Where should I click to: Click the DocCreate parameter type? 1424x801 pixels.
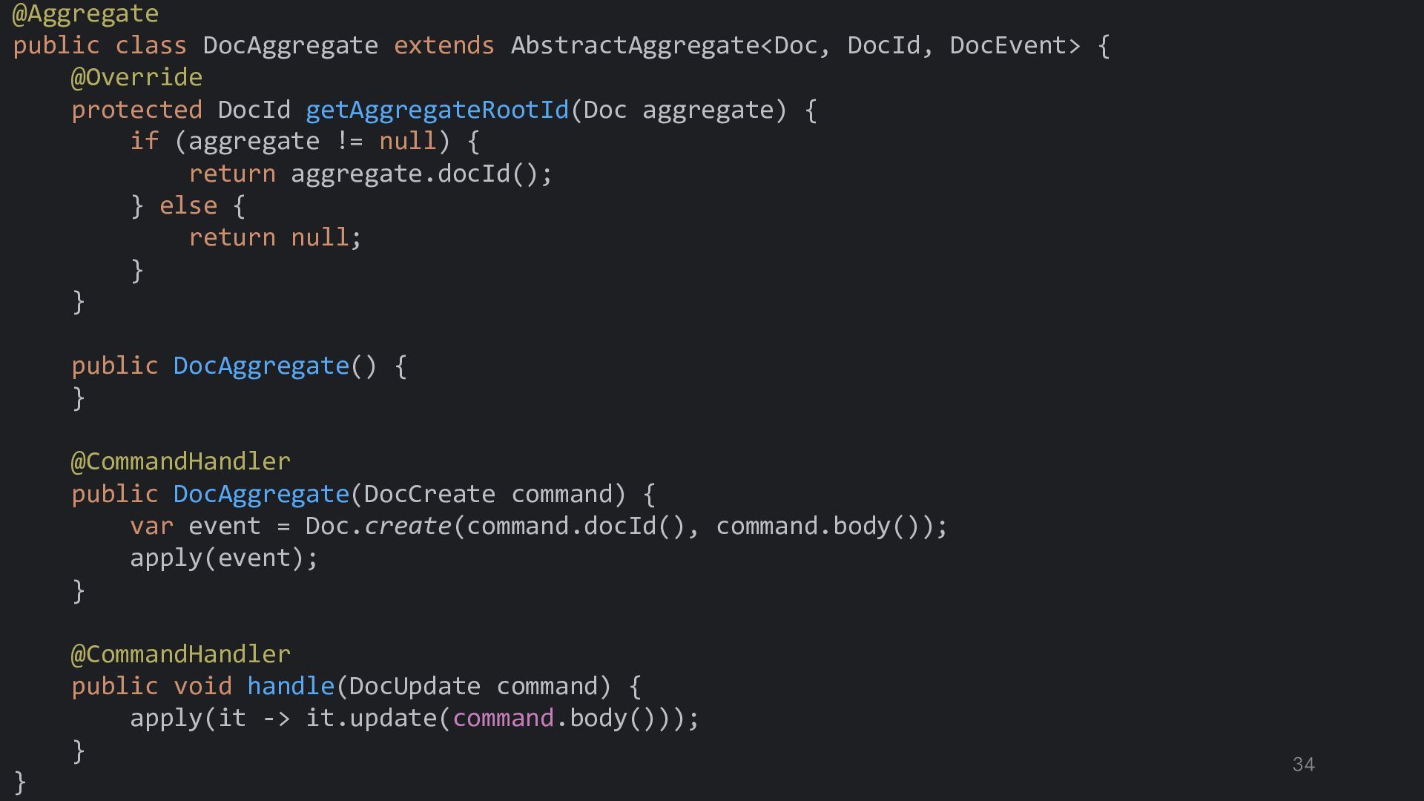pyautogui.click(x=429, y=495)
